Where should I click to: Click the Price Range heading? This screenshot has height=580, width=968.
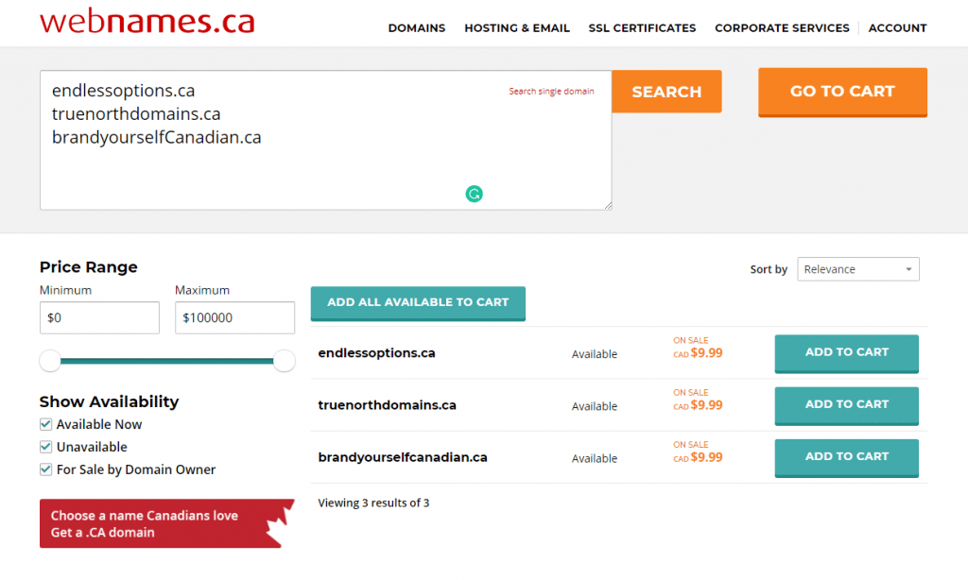88,267
